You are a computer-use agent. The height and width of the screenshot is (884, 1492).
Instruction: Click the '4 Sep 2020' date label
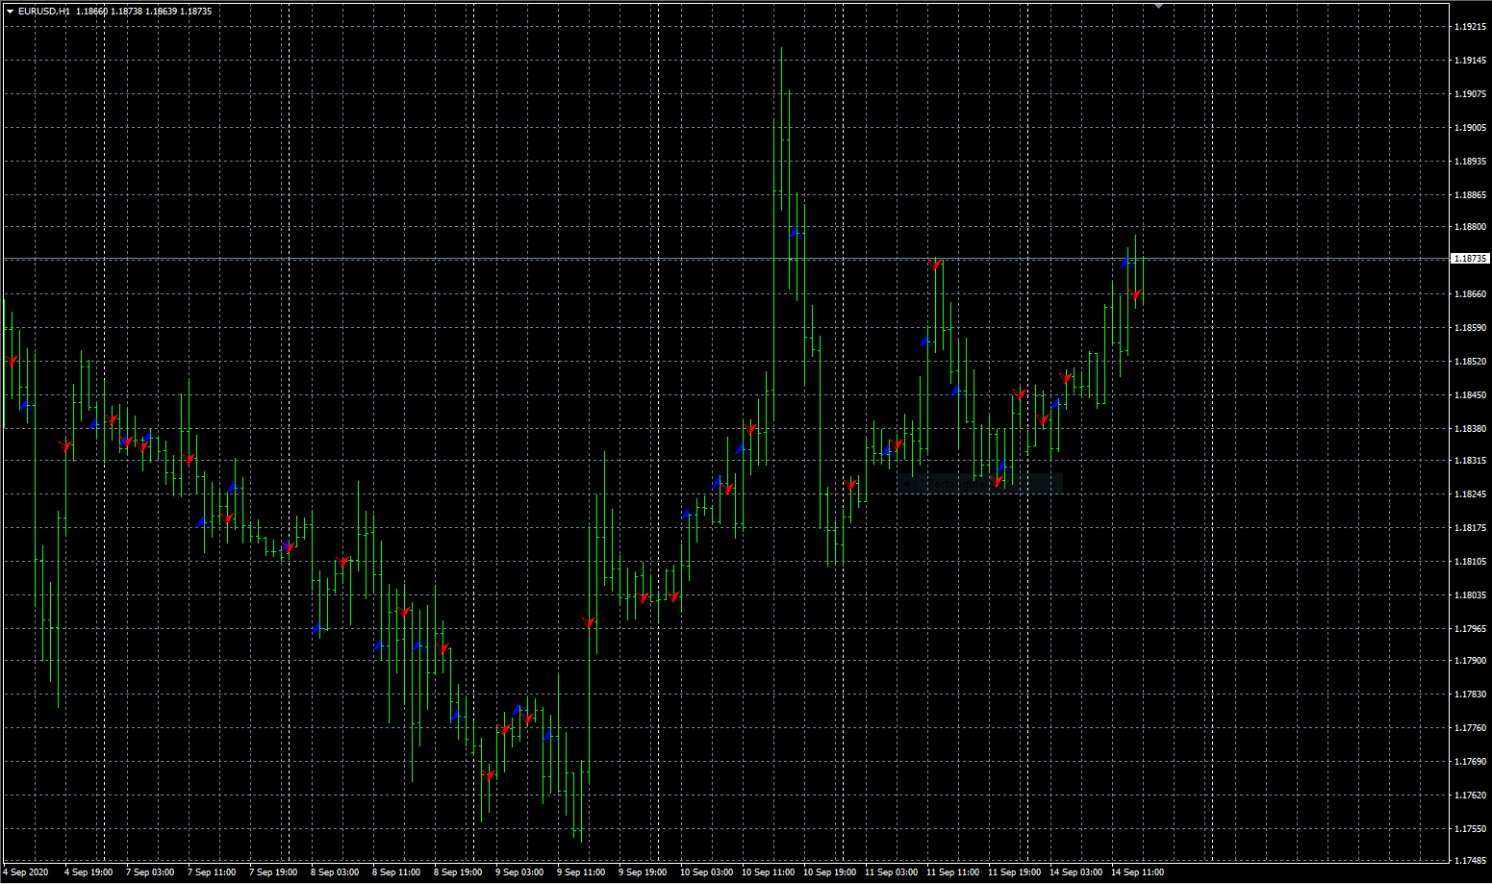pos(25,872)
